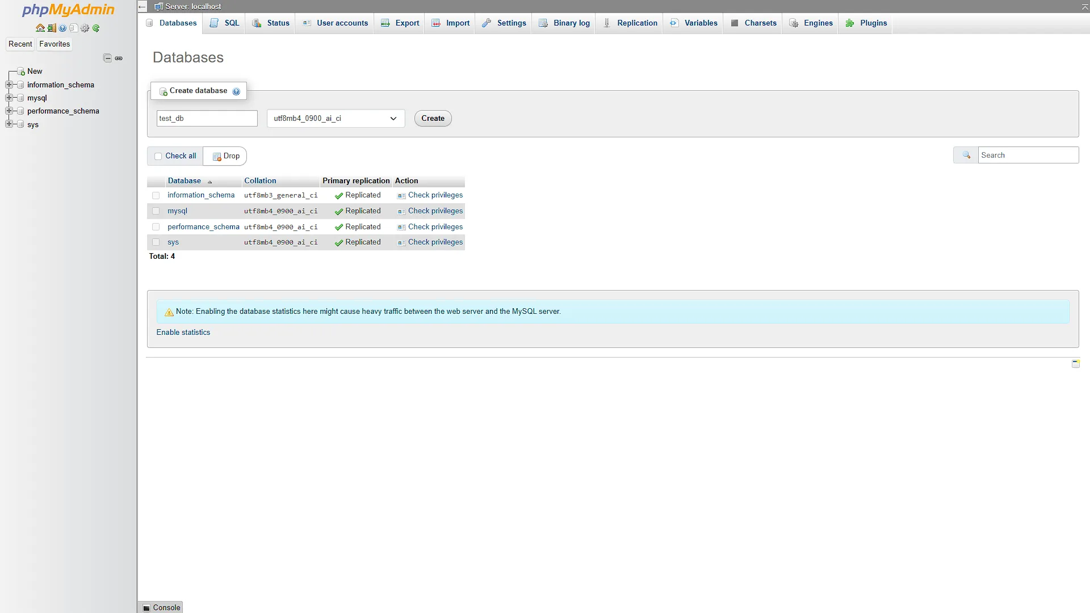This screenshot has width=1090, height=613.
Task: Toggle link with main panel chain icon
Action: click(119, 58)
